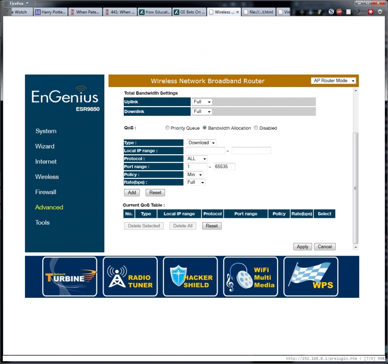Open the Downlink bandwidth dropdown

[202, 112]
